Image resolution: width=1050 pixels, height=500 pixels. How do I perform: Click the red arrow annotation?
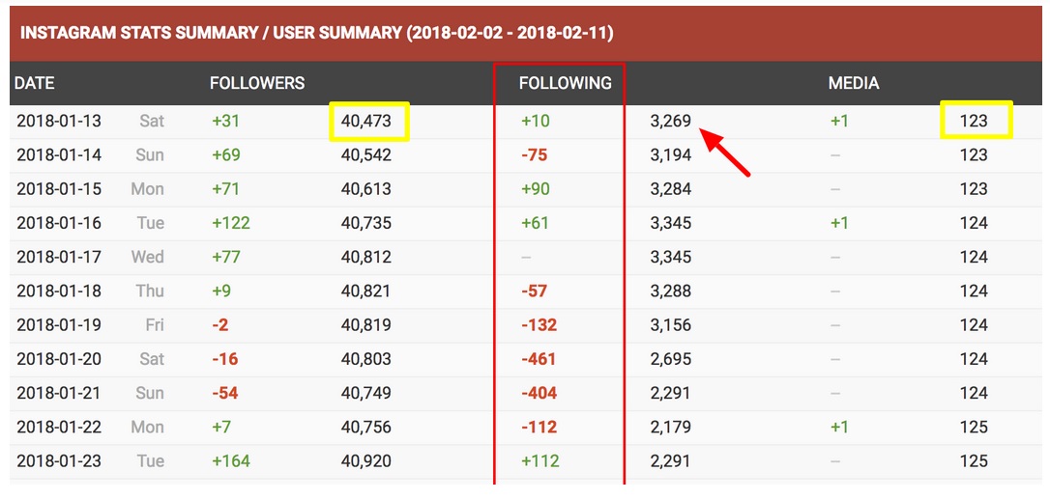tap(726, 153)
